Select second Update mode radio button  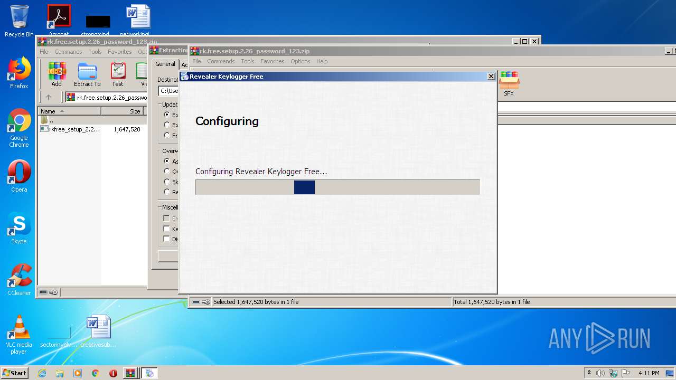pyautogui.click(x=167, y=125)
